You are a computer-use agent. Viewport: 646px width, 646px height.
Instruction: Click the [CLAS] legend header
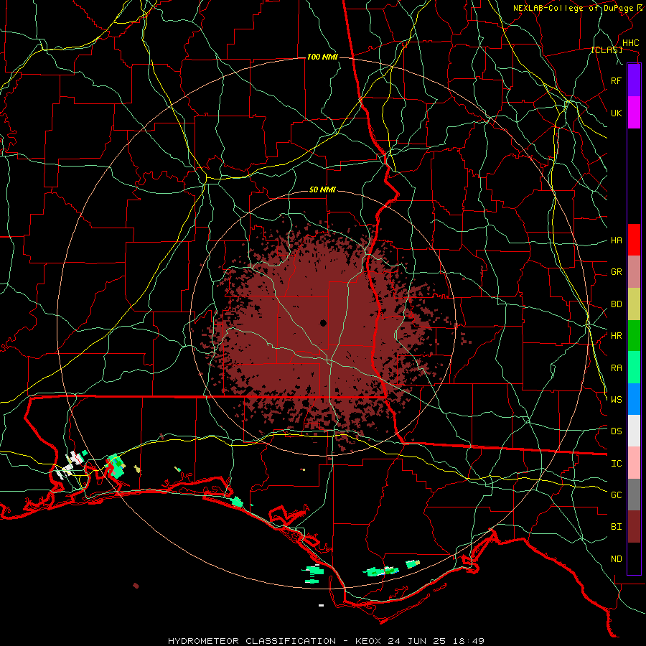click(x=607, y=50)
